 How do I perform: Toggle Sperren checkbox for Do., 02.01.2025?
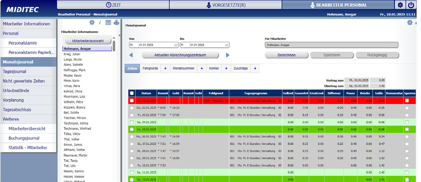[407, 108]
